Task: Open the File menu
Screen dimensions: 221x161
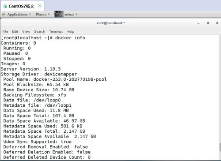Action: (5, 31)
